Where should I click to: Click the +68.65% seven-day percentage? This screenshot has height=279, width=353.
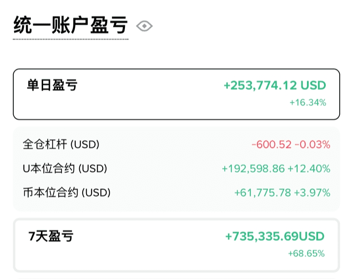(x=306, y=253)
